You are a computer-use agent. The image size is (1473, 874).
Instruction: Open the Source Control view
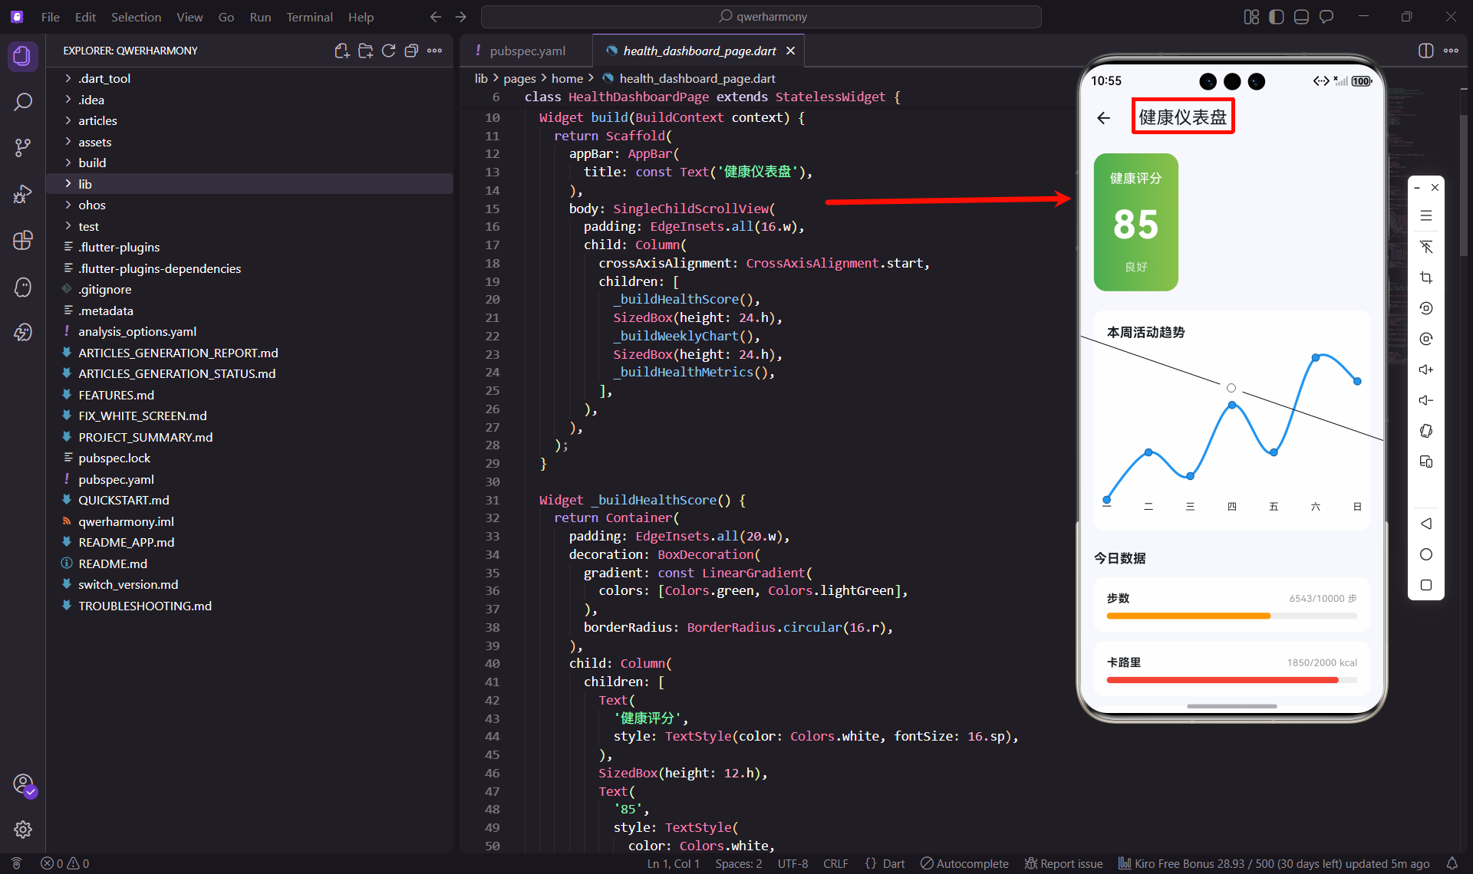tap(23, 147)
